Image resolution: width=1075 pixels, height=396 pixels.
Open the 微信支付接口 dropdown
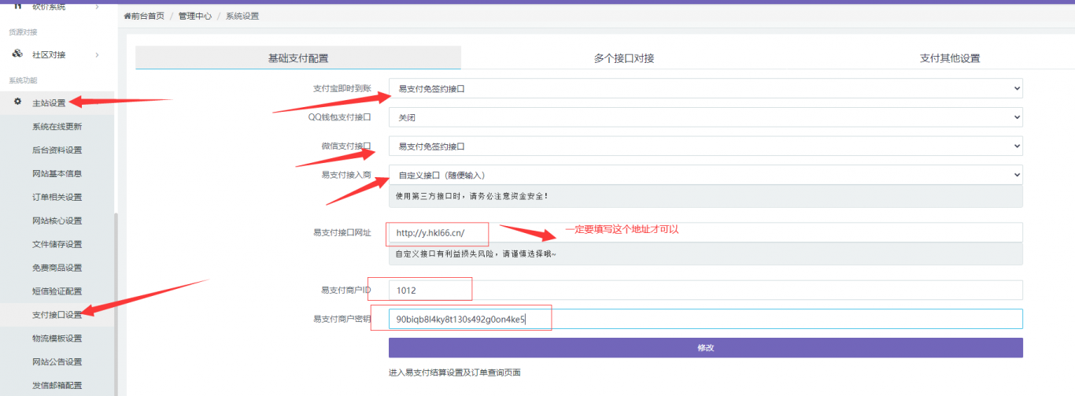click(x=705, y=146)
